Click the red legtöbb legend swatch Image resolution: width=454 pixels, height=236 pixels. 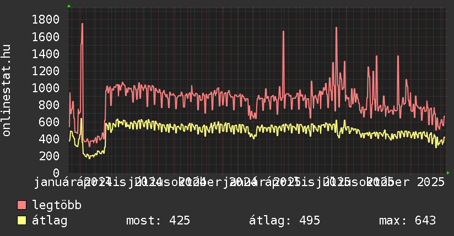22,205
